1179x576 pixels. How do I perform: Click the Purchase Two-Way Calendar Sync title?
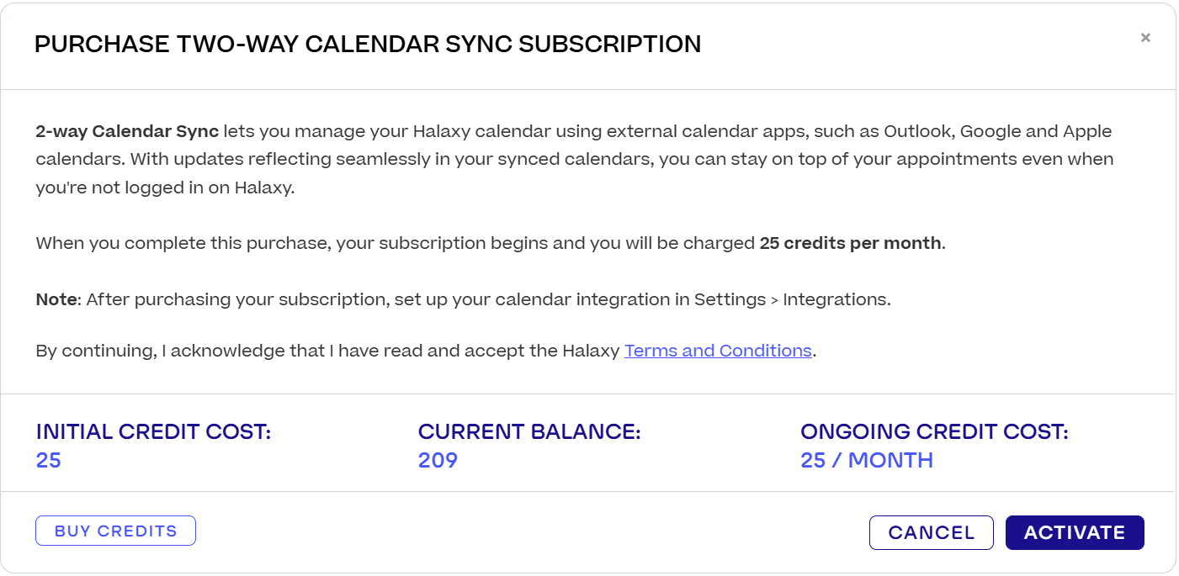tap(368, 45)
